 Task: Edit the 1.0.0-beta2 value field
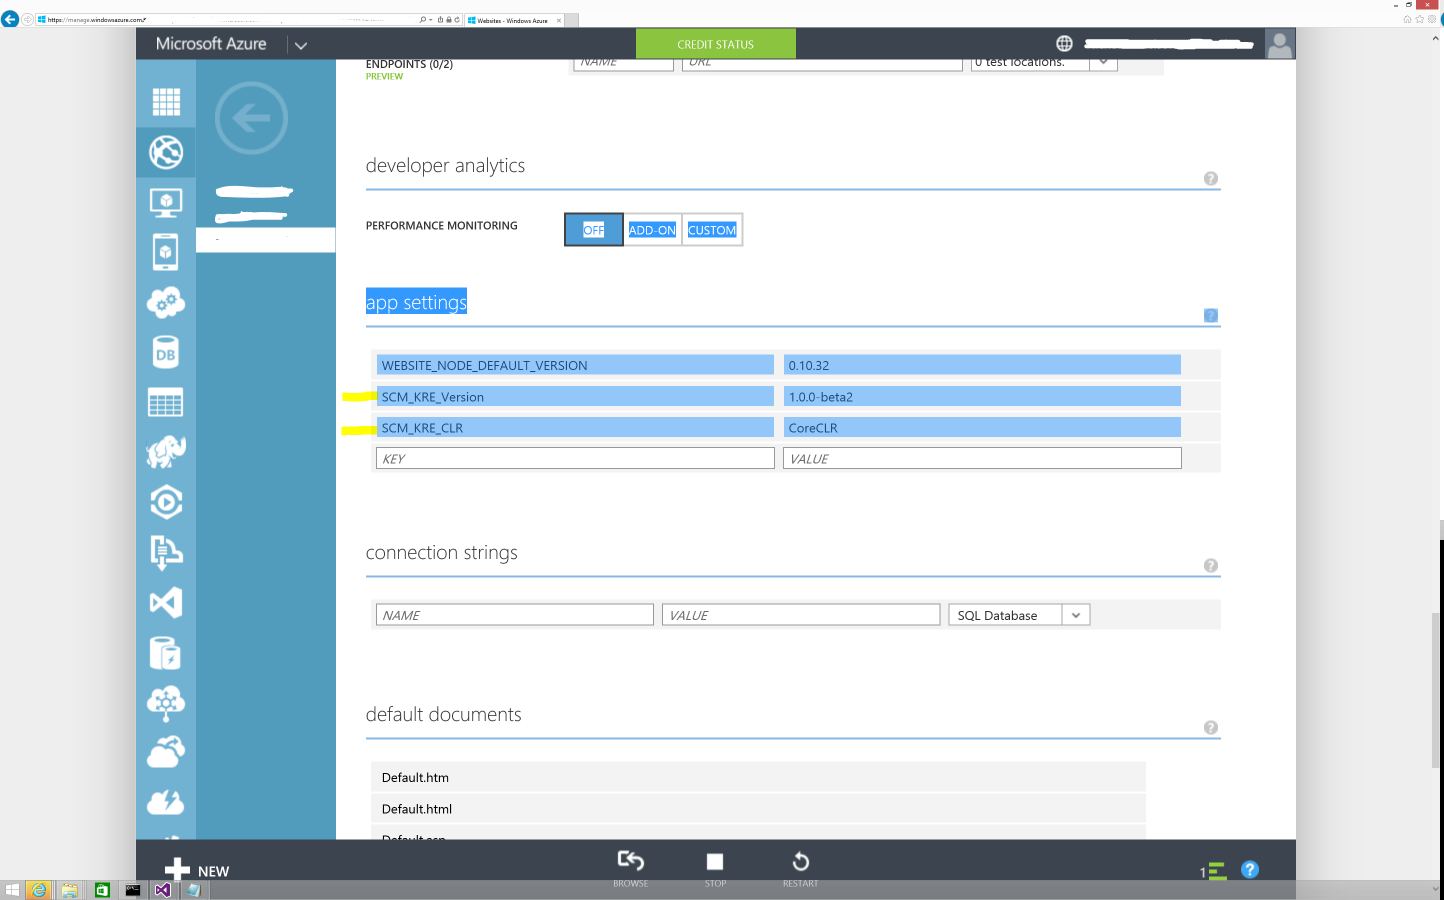(982, 396)
